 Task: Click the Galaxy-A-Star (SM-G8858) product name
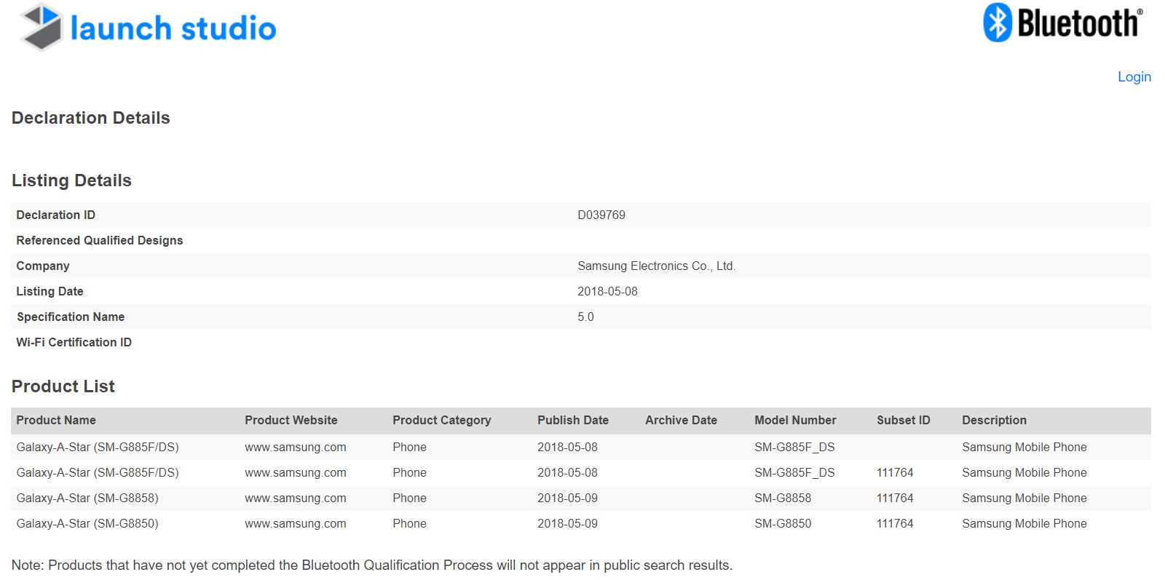point(87,498)
